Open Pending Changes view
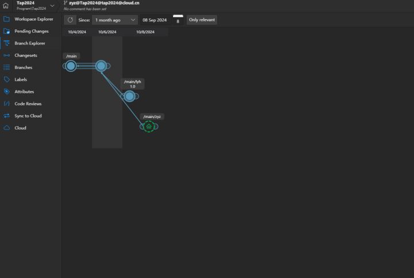This screenshot has height=278, width=414. pyautogui.click(x=30, y=31)
